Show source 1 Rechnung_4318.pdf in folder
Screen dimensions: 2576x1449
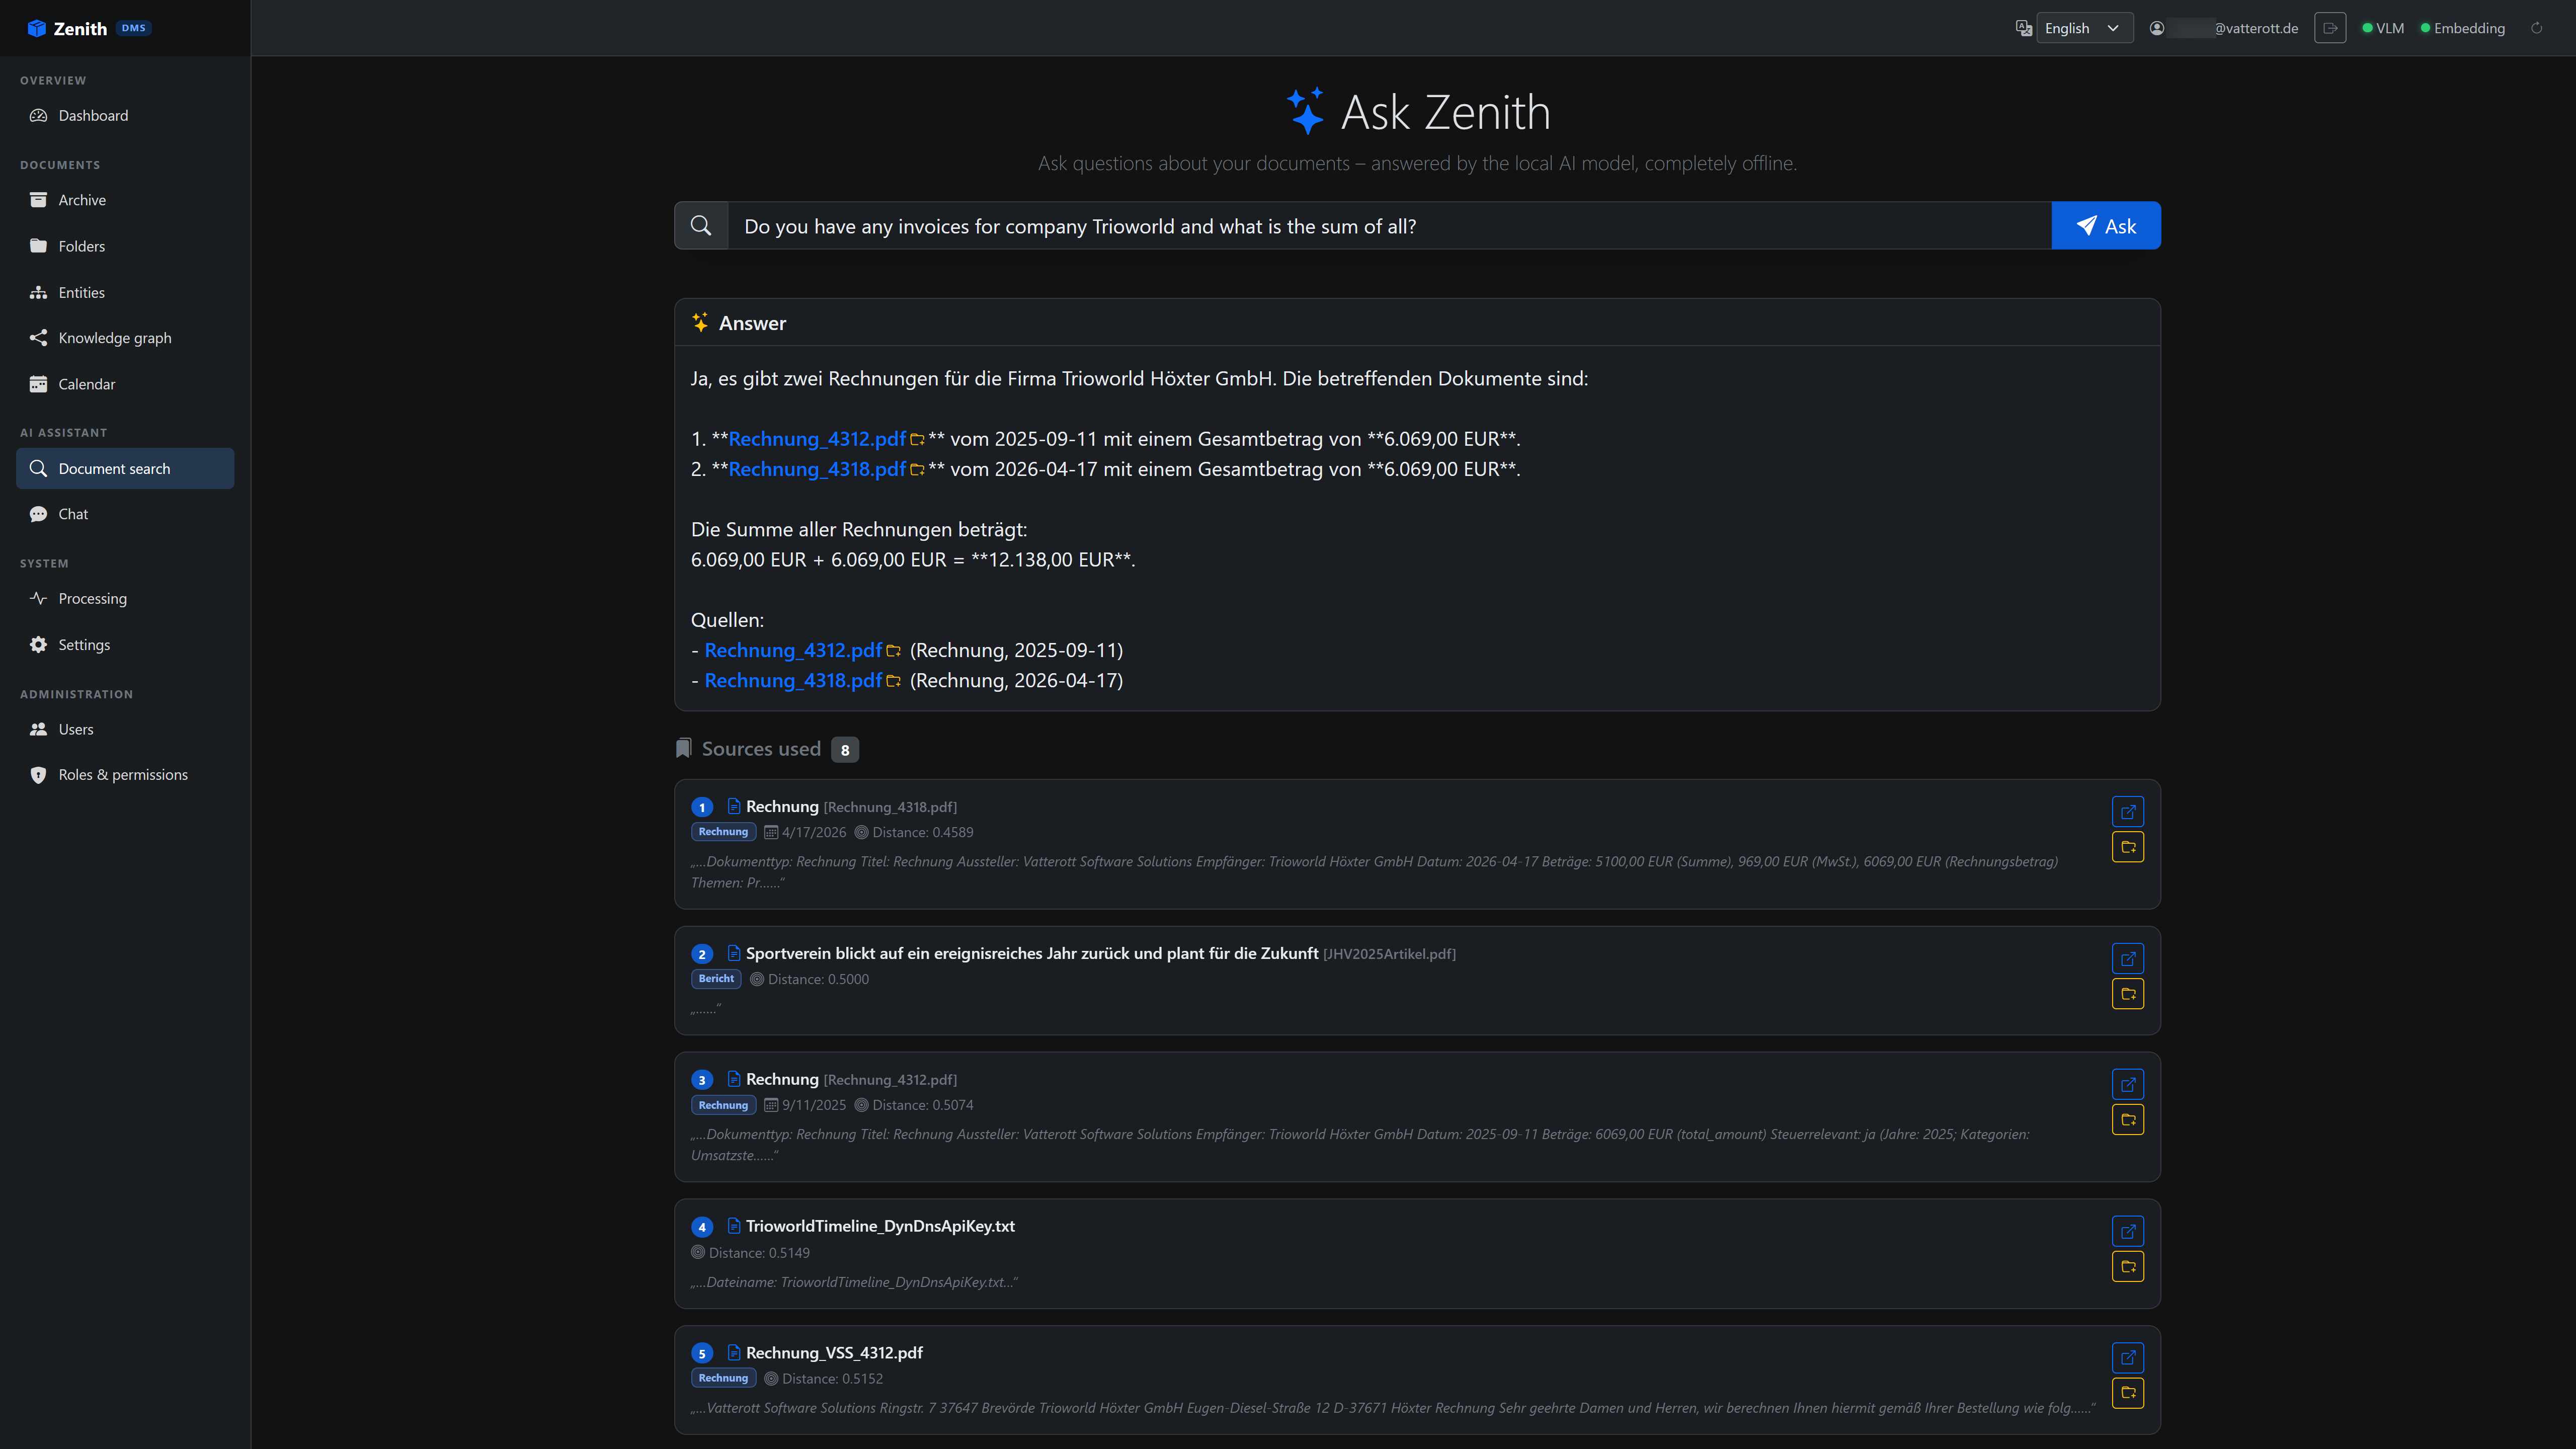[x=2128, y=847]
